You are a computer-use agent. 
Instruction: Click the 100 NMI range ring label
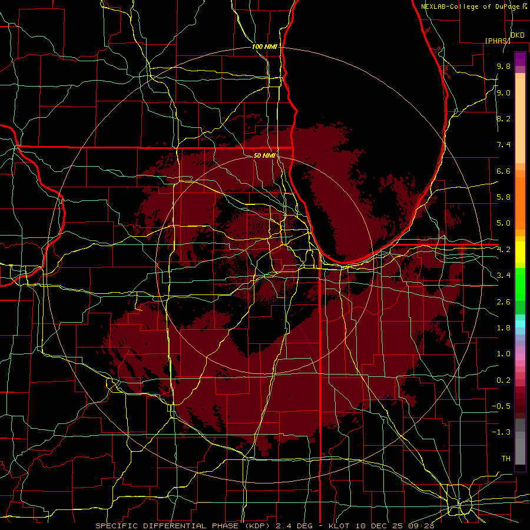coord(264,47)
